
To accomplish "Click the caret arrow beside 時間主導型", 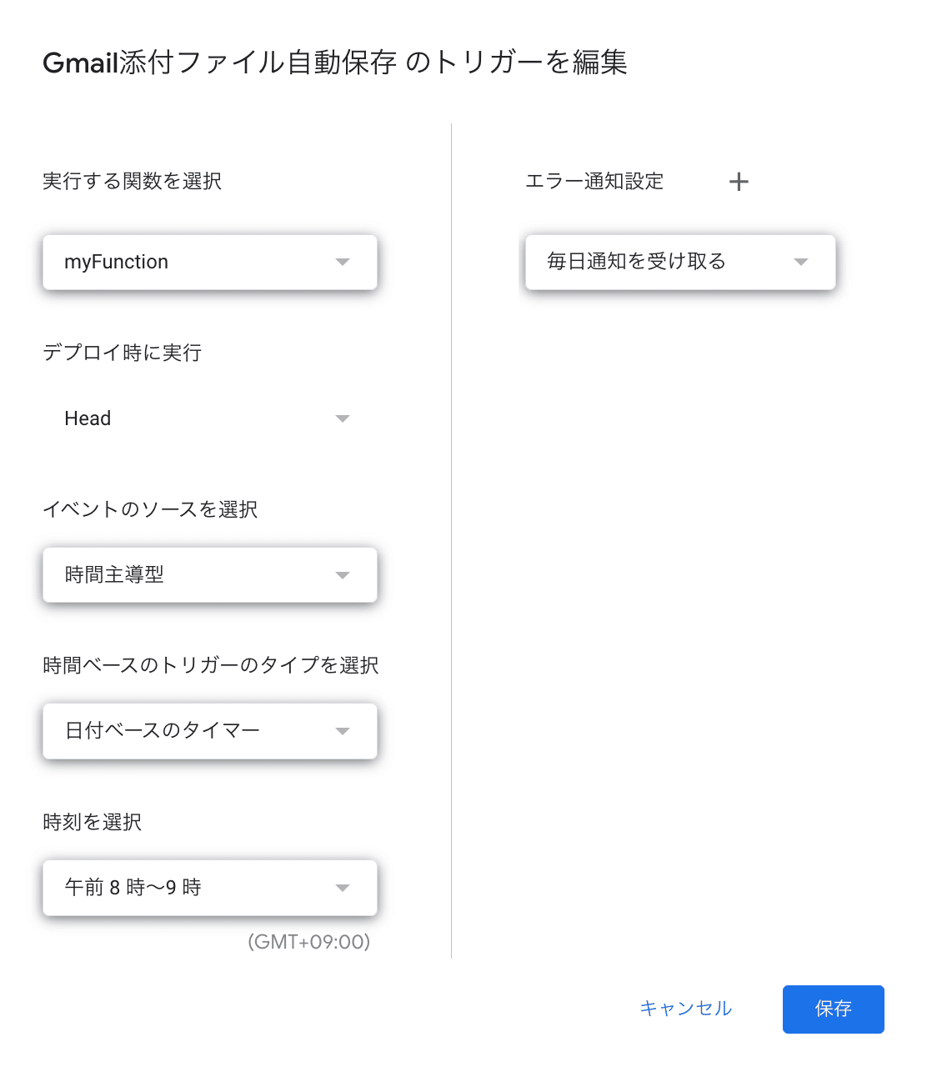I will pos(343,574).
